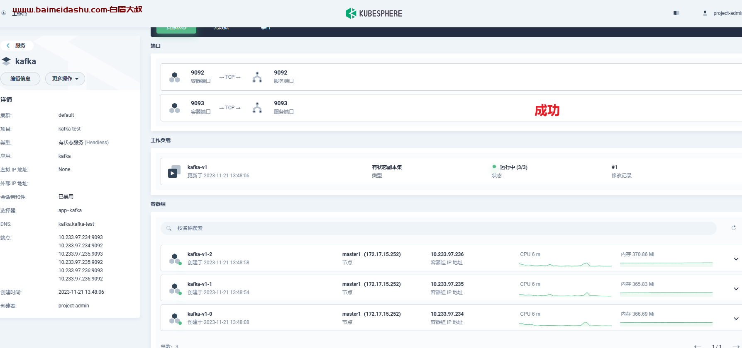Click container port icon for 9093
Viewport: 742px width, 348px height.
point(175,108)
